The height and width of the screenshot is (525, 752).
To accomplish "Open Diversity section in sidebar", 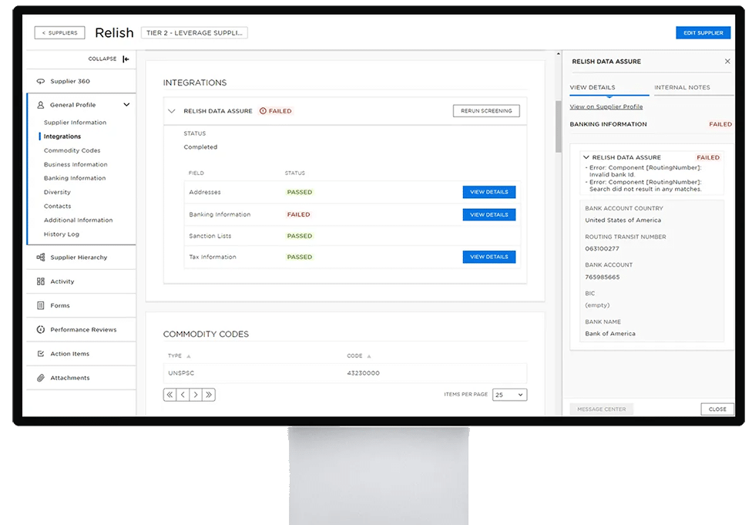I will [57, 192].
